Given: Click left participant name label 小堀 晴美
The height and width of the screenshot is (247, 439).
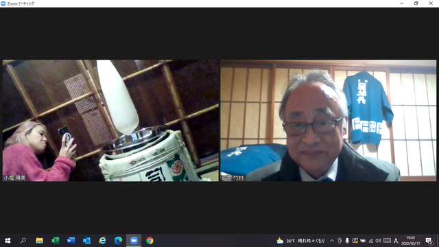Looking at the screenshot, I should pos(14,178).
